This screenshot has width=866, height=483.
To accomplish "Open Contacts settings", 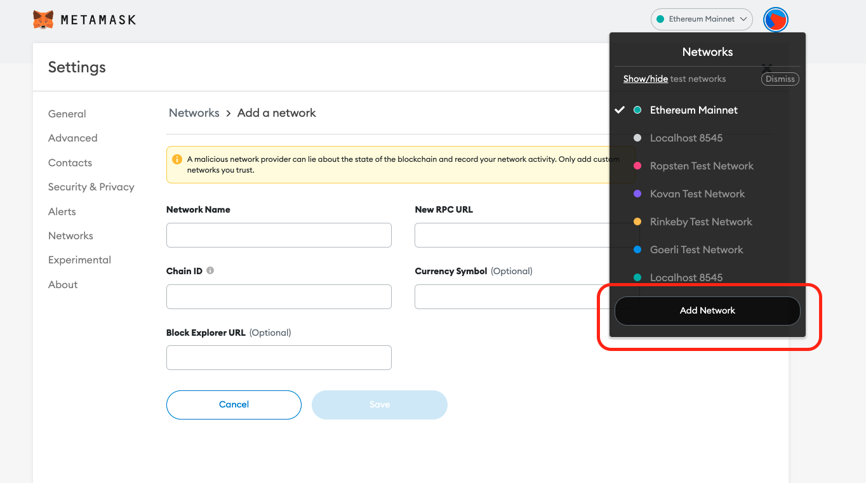I will click(70, 163).
